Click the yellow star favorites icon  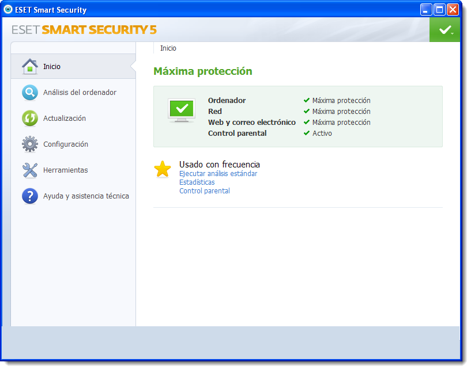tap(163, 169)
